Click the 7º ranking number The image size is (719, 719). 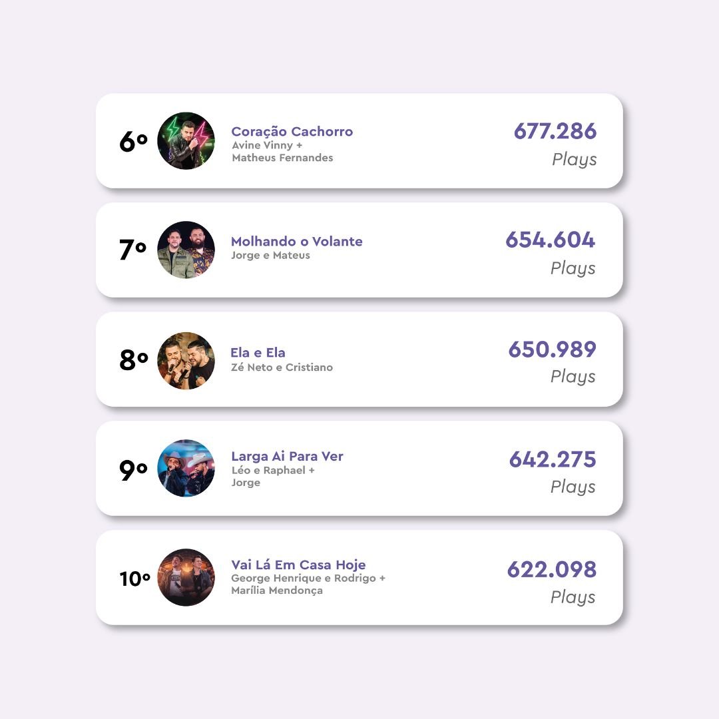(133, 250)
